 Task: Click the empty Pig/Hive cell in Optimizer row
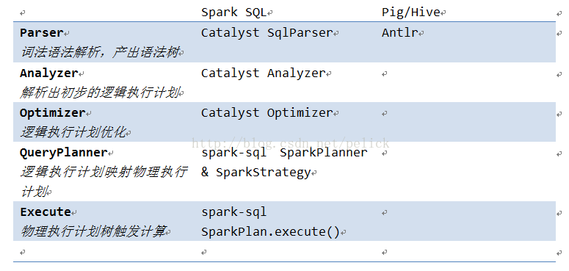(467, 122)
